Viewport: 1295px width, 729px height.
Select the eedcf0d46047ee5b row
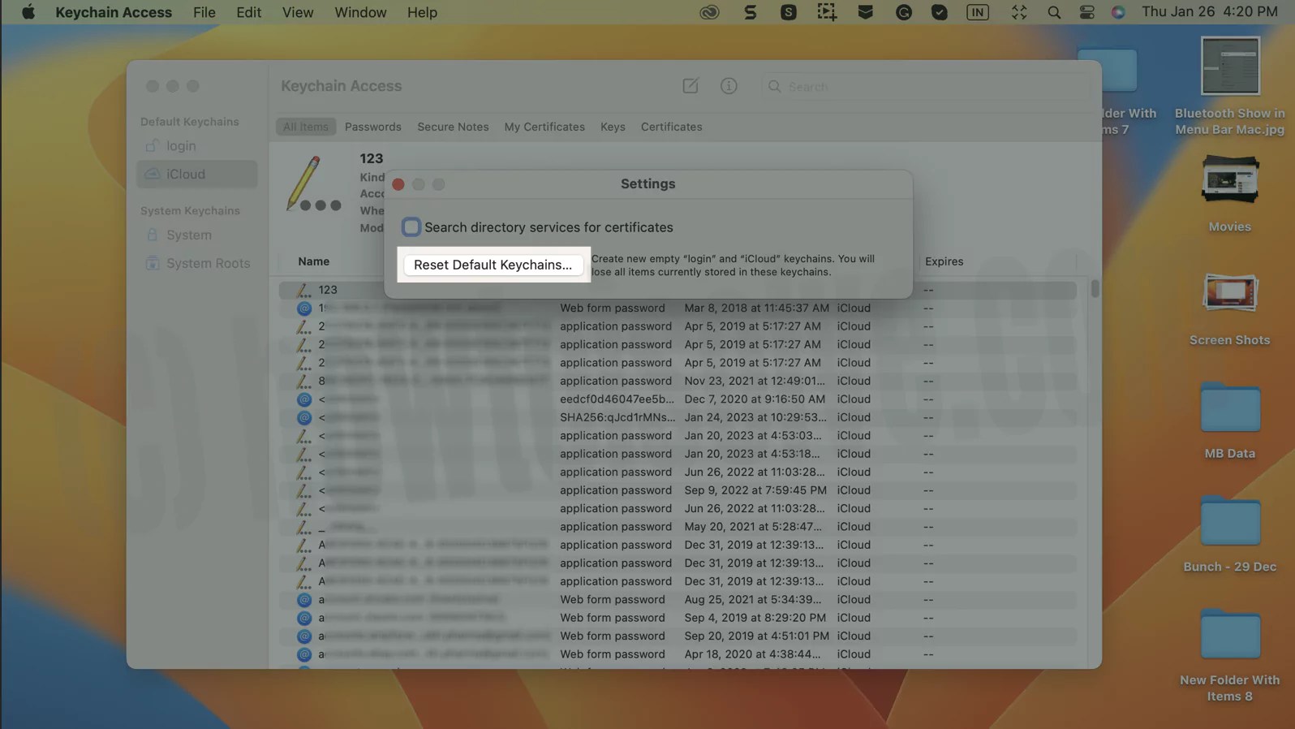(x=678, y=399)
